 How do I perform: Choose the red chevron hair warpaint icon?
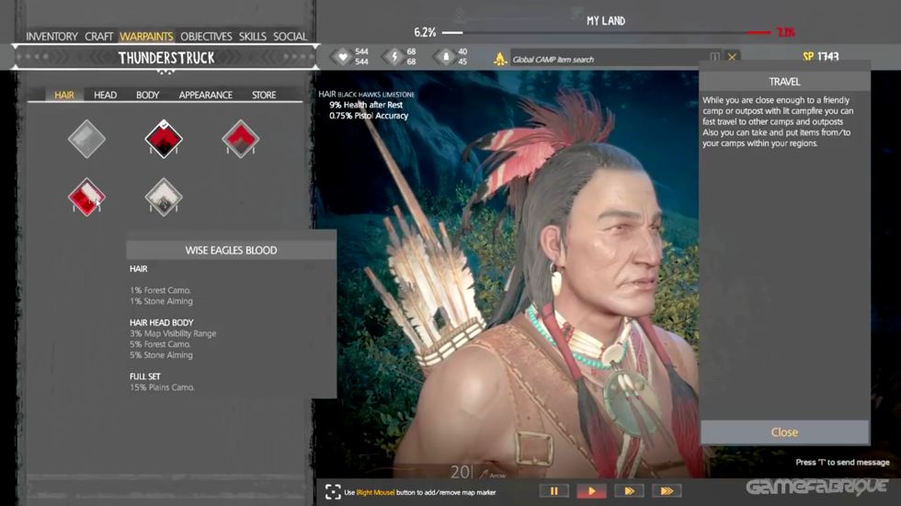pyautogui.click(x=241, y=139)
